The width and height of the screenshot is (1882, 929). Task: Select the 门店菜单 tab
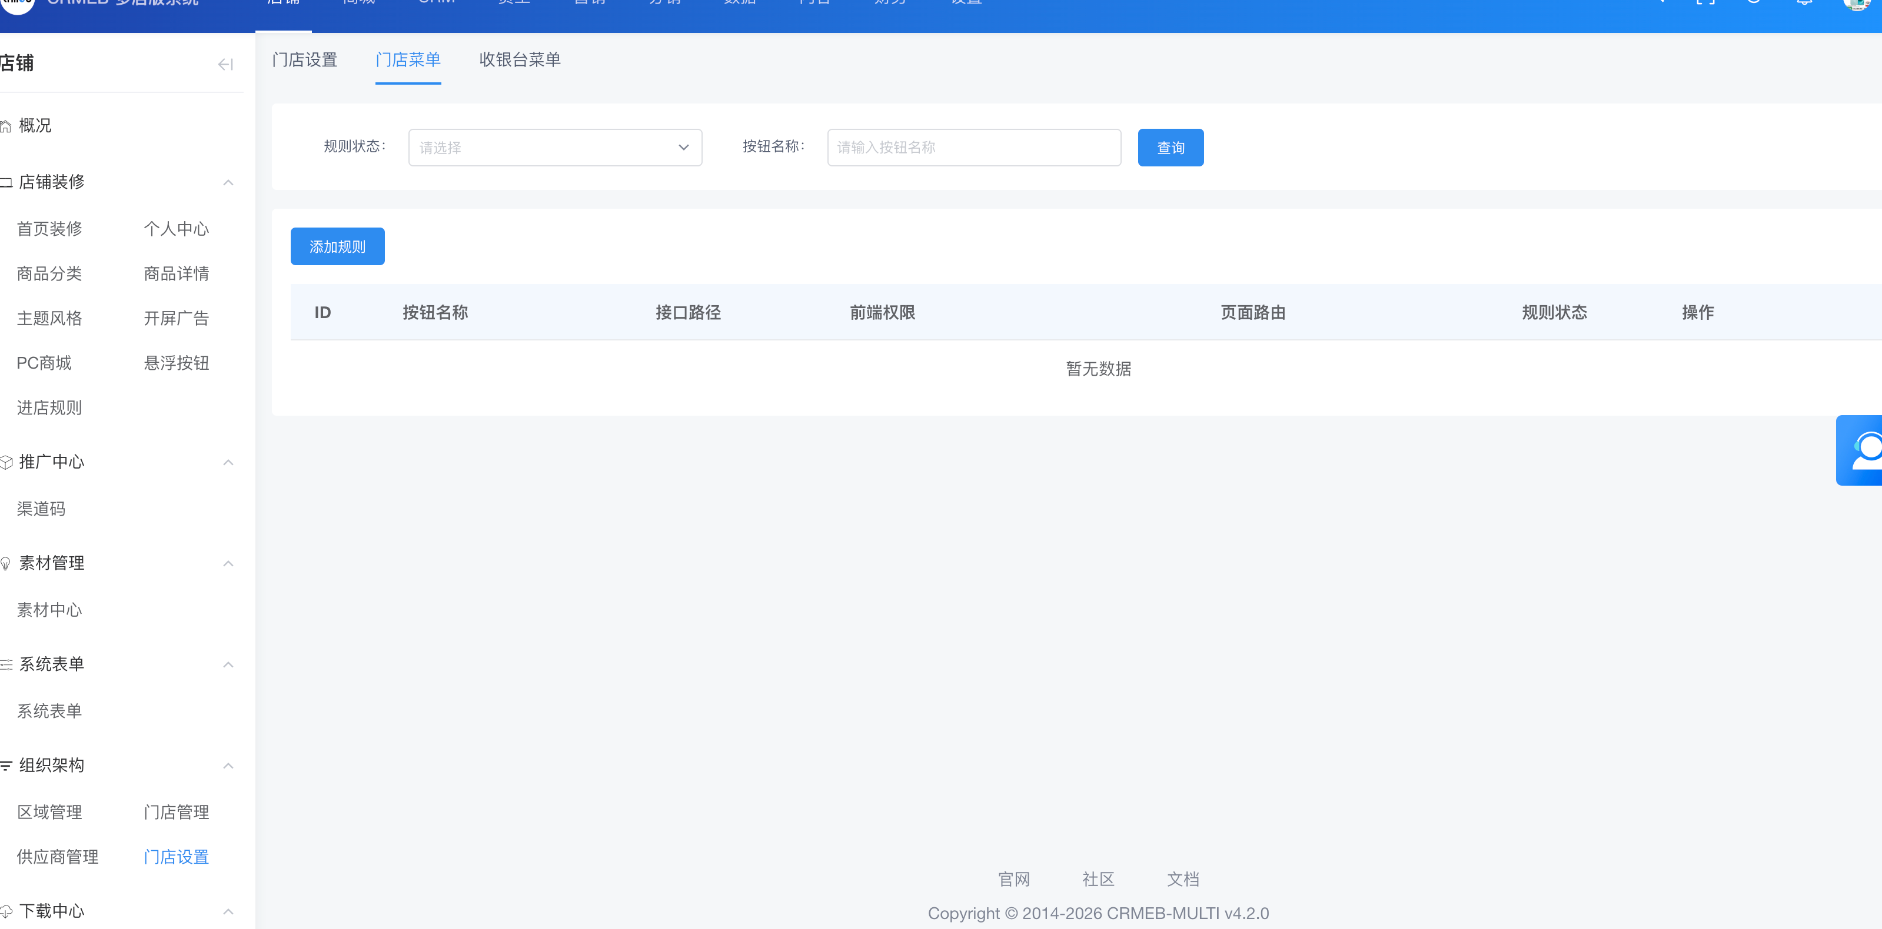408,60
